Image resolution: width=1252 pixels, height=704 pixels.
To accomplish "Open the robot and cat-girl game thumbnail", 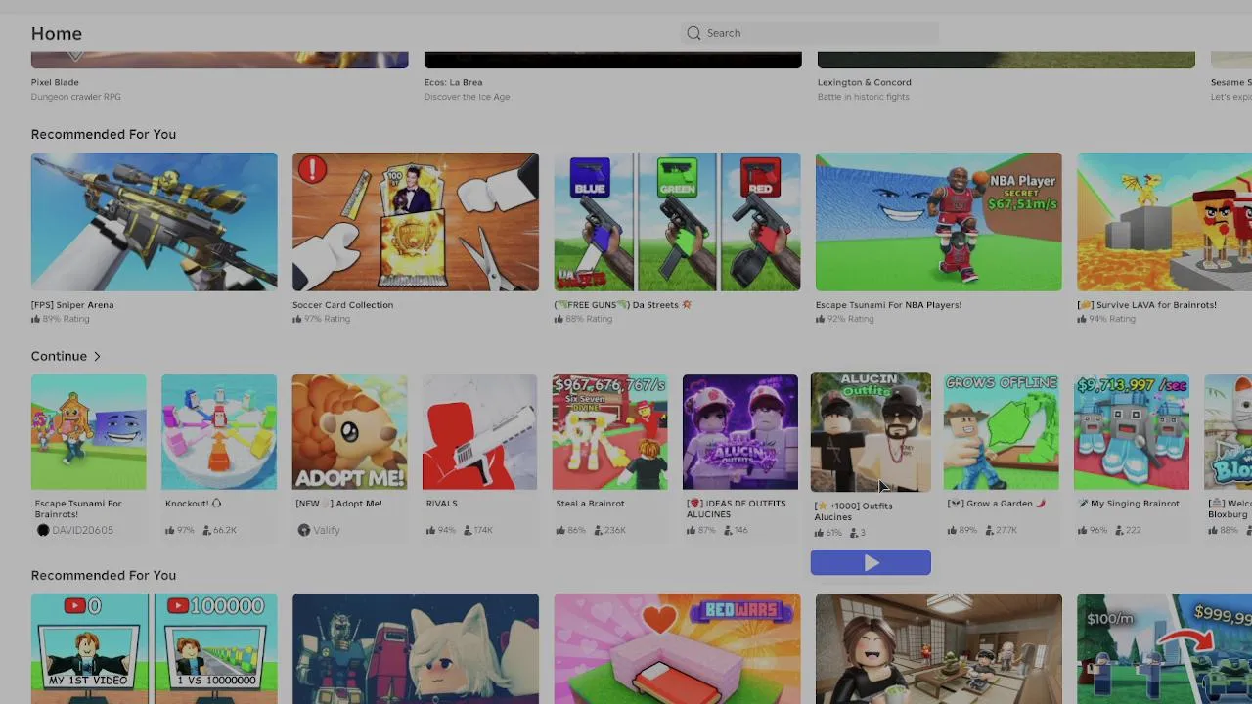I will [x=416, y=648].
